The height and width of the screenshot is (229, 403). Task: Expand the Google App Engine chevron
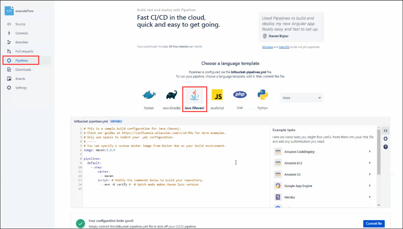370,185
